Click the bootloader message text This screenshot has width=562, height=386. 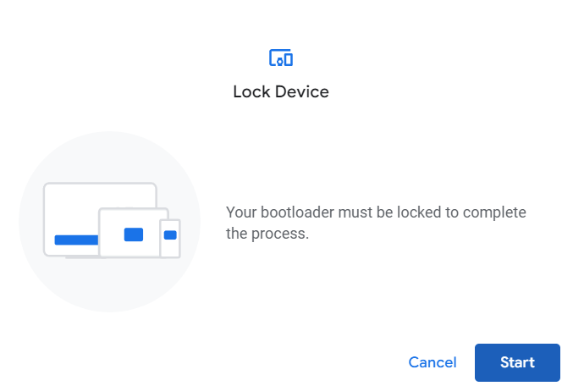click(376, 223)
